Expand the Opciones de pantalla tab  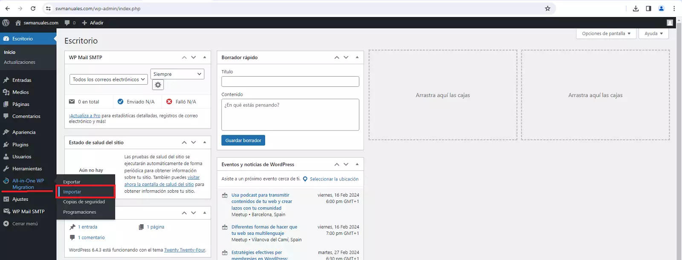(606, 34)
